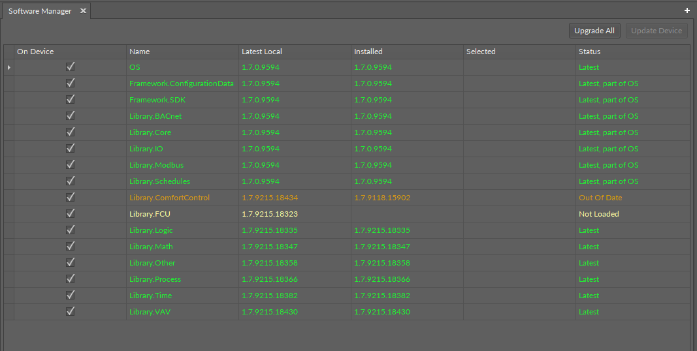This screenshot has width=697, height=351.
Task: Toggle the On Device checkbox for Library.IO
Action: [x=71, y=148]
